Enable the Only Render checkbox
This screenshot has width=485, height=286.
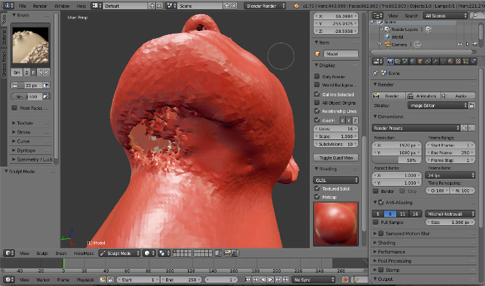(317, 76)
